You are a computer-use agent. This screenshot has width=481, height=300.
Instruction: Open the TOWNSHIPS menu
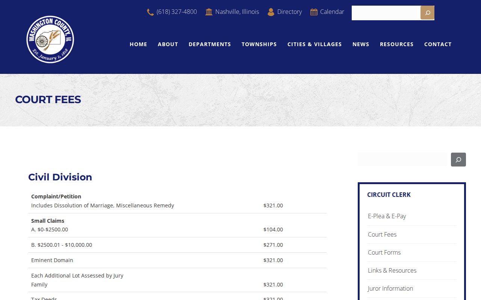[259, 44]
